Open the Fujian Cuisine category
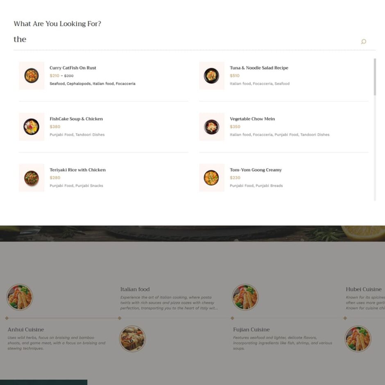This screenshot has height=385, width=385. pos(251,330)
